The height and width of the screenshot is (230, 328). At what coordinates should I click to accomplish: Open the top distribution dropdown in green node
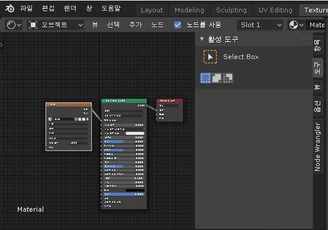(x=124, y=111)
